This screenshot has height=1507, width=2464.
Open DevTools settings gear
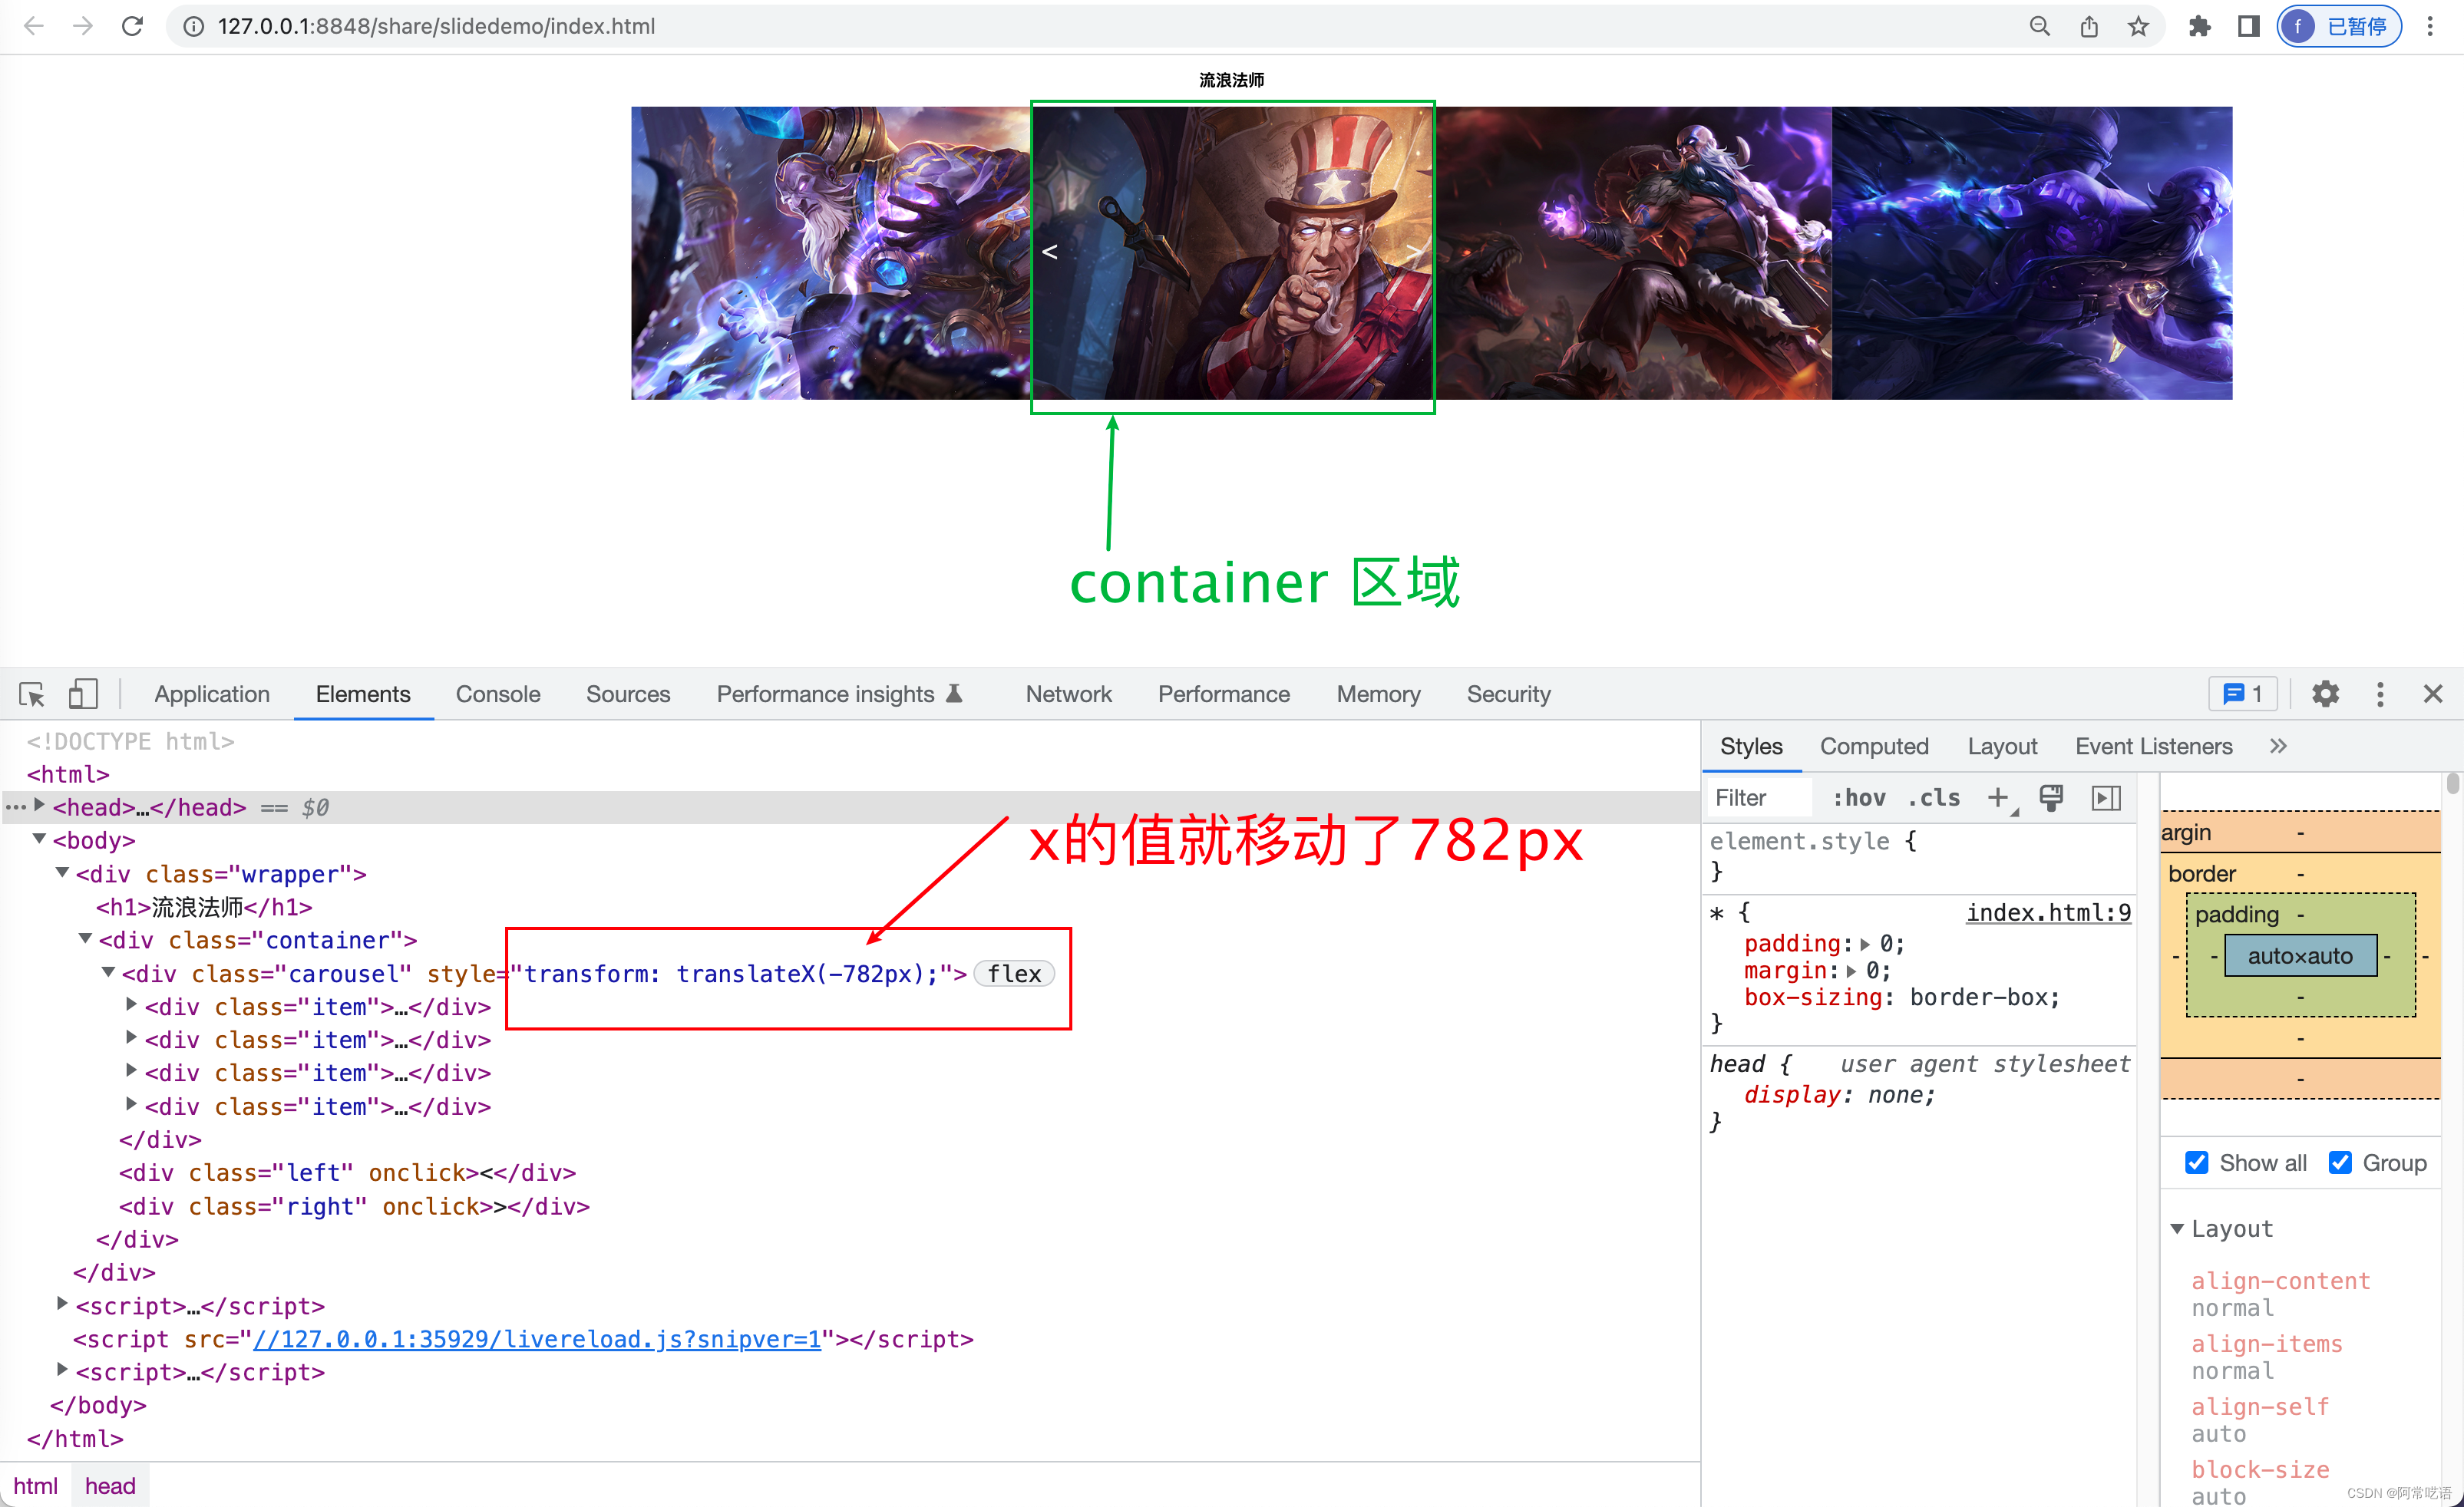tap(2325, 694)
